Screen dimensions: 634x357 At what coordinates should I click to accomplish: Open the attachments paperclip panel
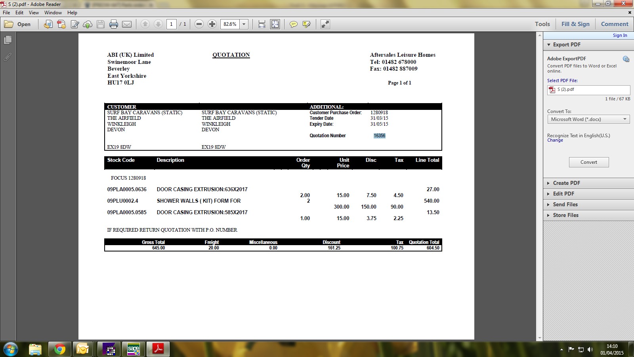pos(8,57)
